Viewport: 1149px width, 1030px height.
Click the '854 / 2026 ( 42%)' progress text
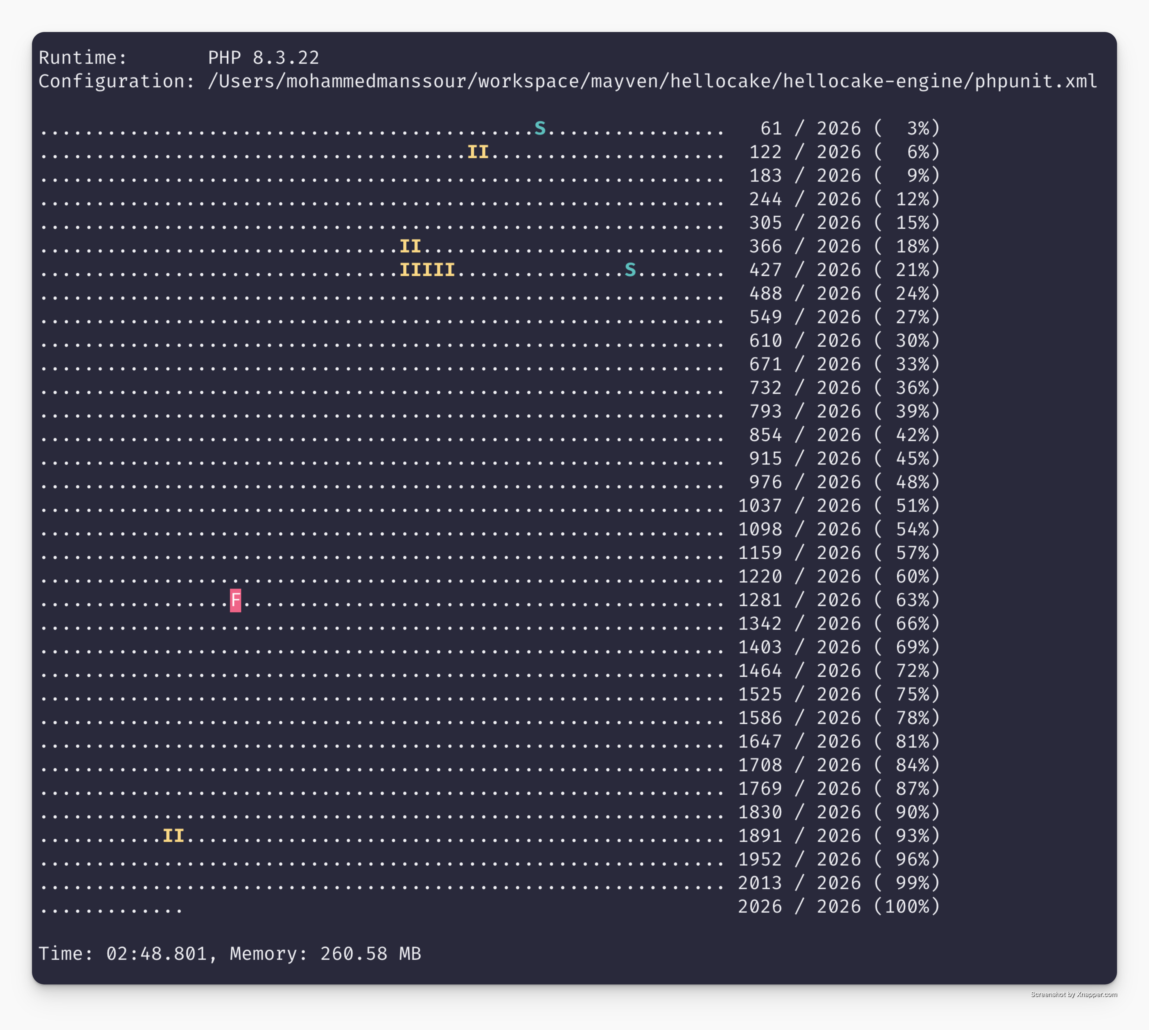click(x=844, y=435)
